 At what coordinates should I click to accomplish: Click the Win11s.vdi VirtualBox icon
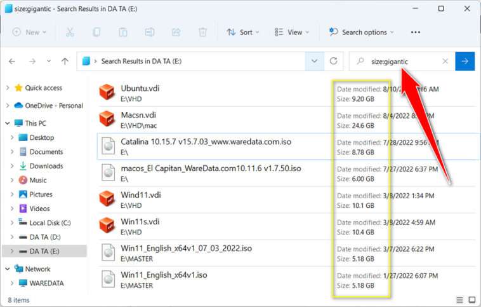point(107,225)
